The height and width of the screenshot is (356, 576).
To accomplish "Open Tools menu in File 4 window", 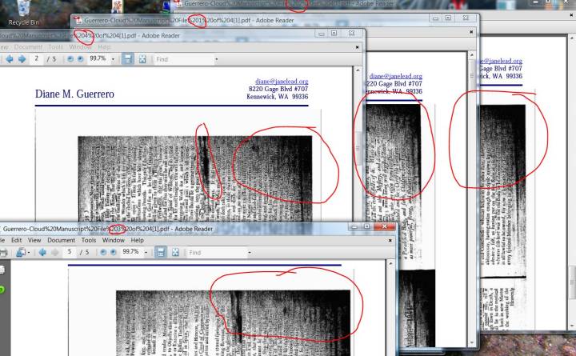I will coord(55,47).
